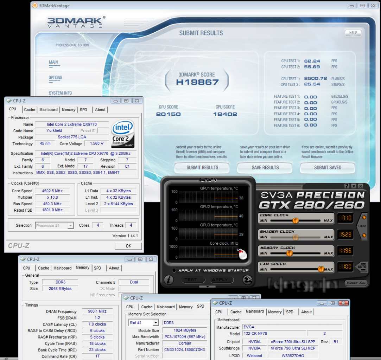Click SUBMIT SAVED button

tap(328, 167)
